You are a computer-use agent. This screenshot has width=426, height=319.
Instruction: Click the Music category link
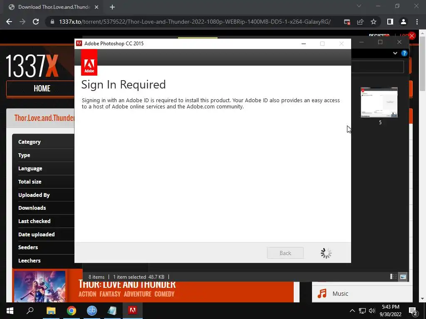(340, 294)
